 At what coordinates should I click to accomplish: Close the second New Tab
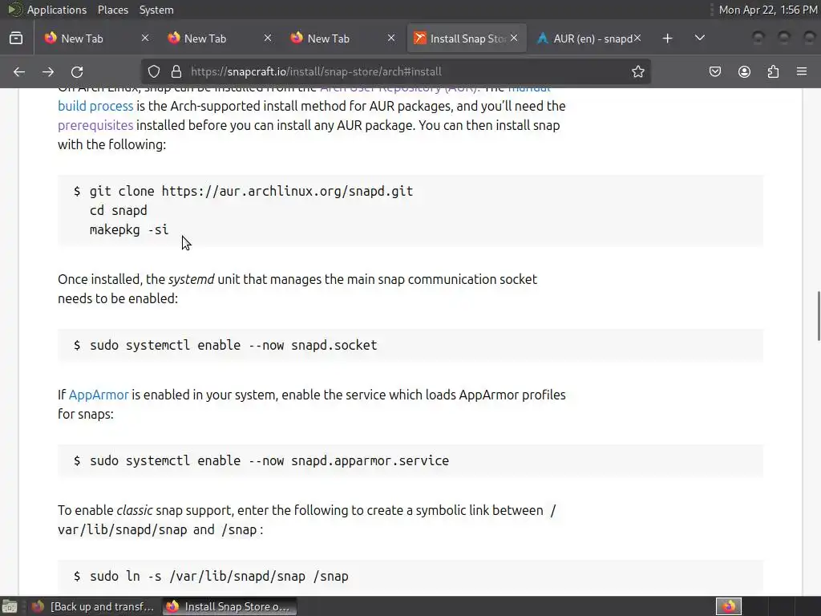pos(268,38)
